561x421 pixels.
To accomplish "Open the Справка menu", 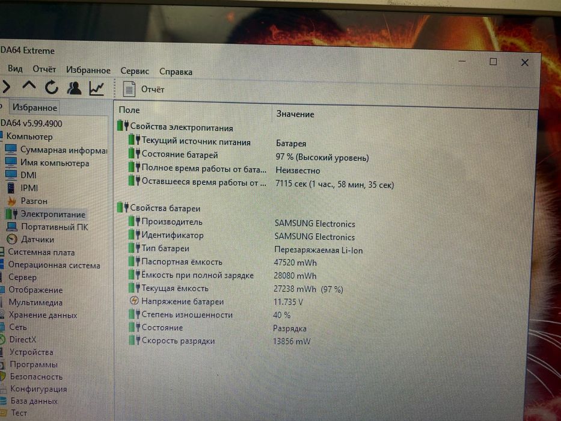I will click(176, 72).
